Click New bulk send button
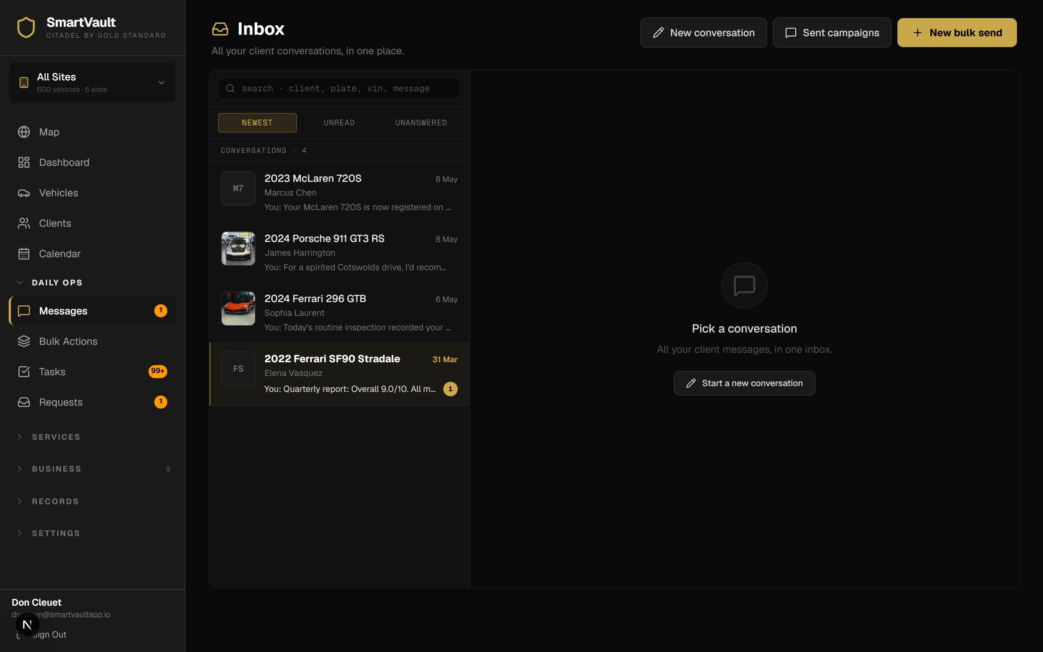The width and height of the screenshot is (1043, 652). 957,33
